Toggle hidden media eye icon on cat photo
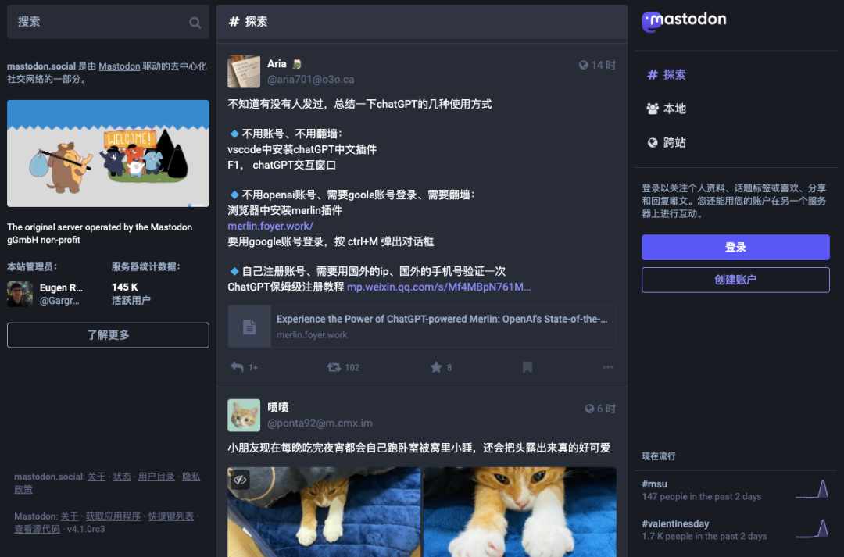Viewport: 844px width, 557px height. 240,479
